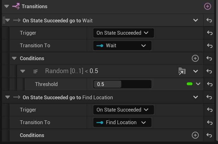This screenshot has width=218, height=144.
Task: Add condition to the Wait transition
Action: [x=195, y=58]
